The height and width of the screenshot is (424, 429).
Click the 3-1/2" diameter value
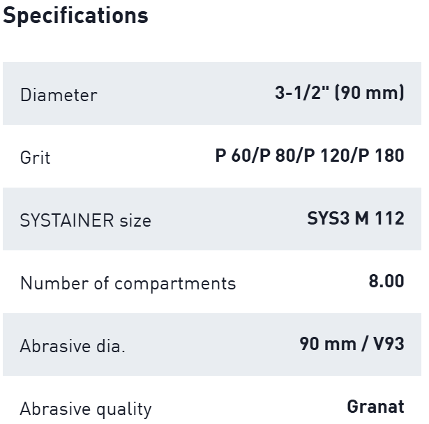coord(302,93)
